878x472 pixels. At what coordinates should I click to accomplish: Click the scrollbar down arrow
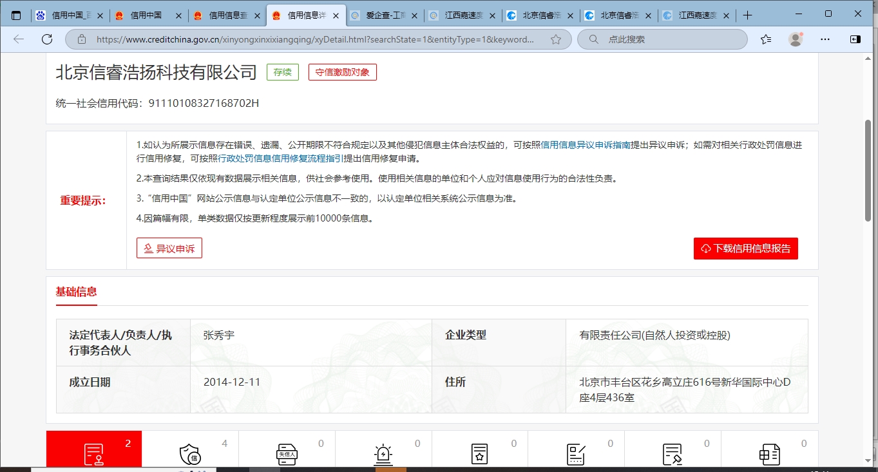pyautogui.click(x=868, y=461)
